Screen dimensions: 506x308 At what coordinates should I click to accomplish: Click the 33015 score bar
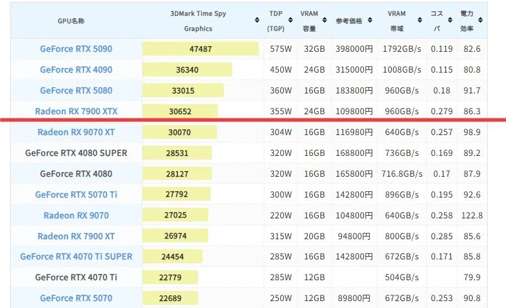183,90
